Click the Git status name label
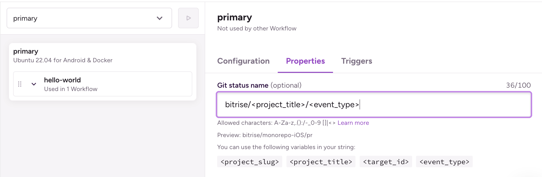Screen dimensions: 542x177 click(243, 85)
